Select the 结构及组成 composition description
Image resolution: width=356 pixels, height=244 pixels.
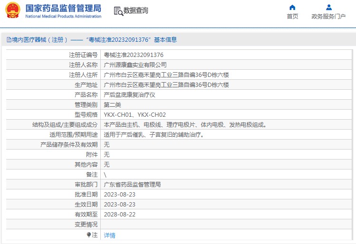(x=185, y=125)
